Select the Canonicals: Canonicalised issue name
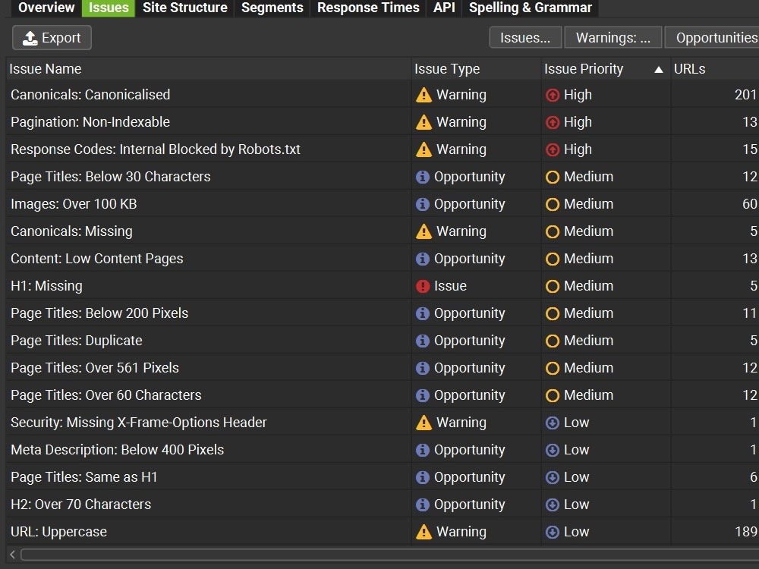 (90, 95)
